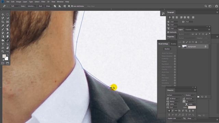Click the Selection... button

pos(31,6)
